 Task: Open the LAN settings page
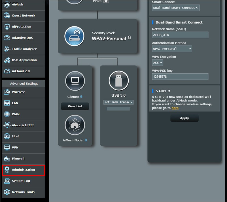(24, 103)
